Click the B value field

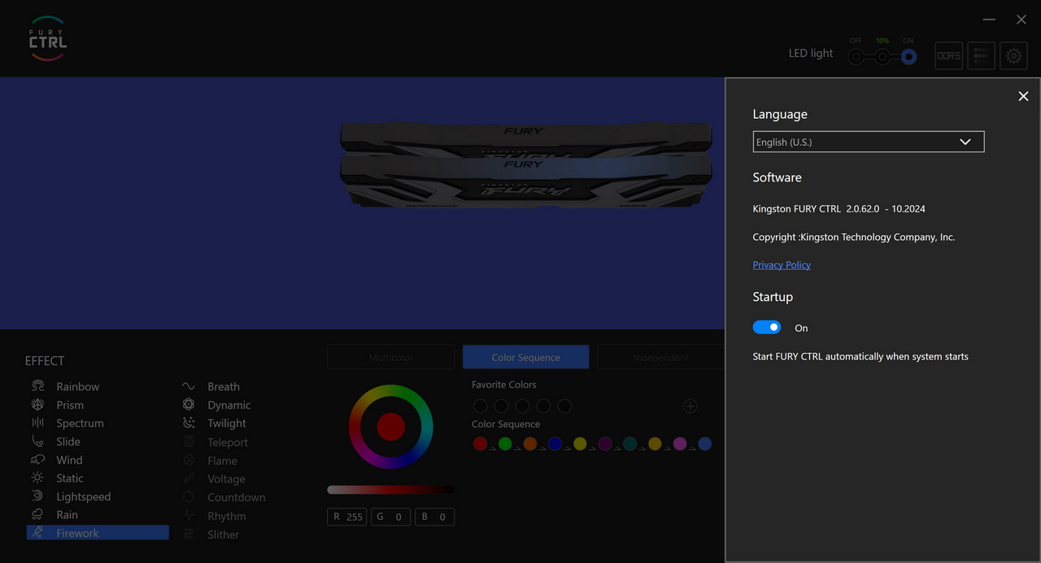tap(435, 517)
